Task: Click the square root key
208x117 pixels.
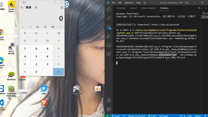Action: click(47, 41)
